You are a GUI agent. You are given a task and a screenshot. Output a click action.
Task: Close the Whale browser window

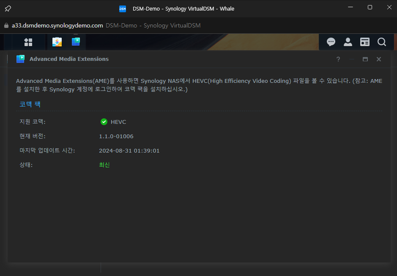389,7
